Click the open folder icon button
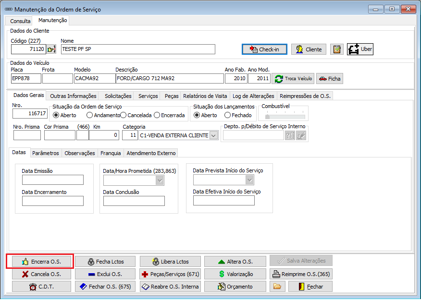Screen dimensions: 421x301 [277, 287]
